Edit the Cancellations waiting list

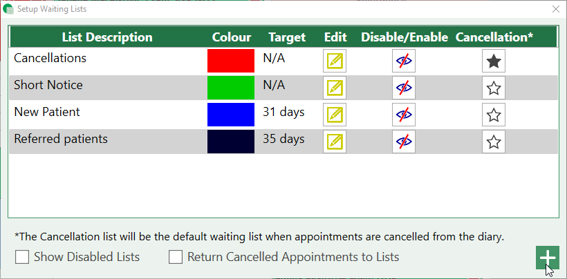click(335, 61)
